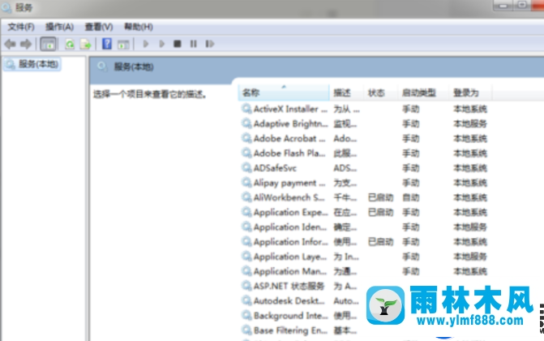Select the Application Layer service row

(x=364, y=257)
